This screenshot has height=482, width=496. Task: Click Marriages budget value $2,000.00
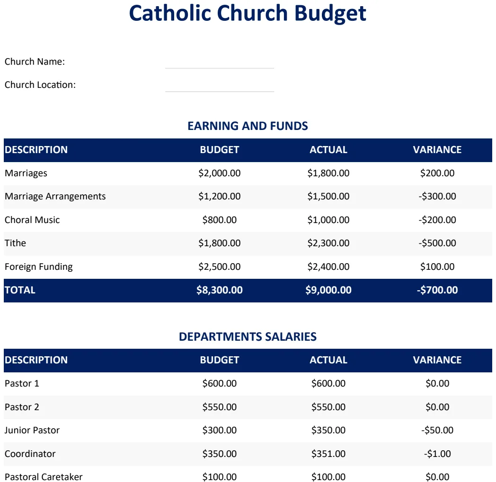pyautogui.click(x=220, y=173)
